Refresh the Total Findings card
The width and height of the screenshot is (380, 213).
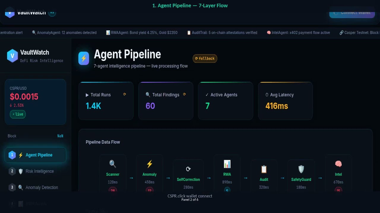(x=184, y=94)
